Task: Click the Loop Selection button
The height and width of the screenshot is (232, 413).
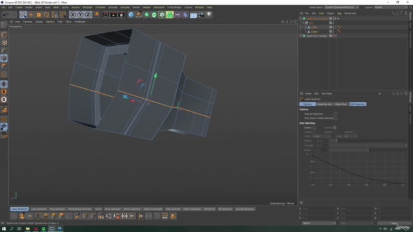Action: click(x=39, y=209)
